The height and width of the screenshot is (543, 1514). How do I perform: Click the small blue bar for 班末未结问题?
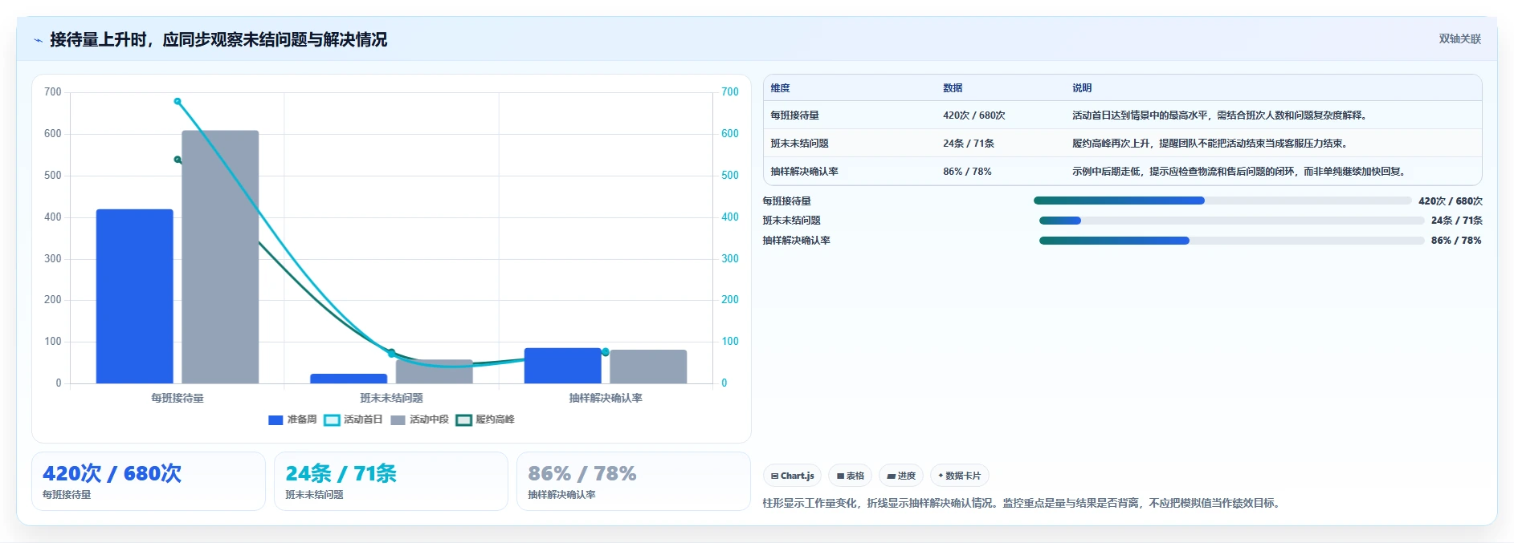[349, 379]
